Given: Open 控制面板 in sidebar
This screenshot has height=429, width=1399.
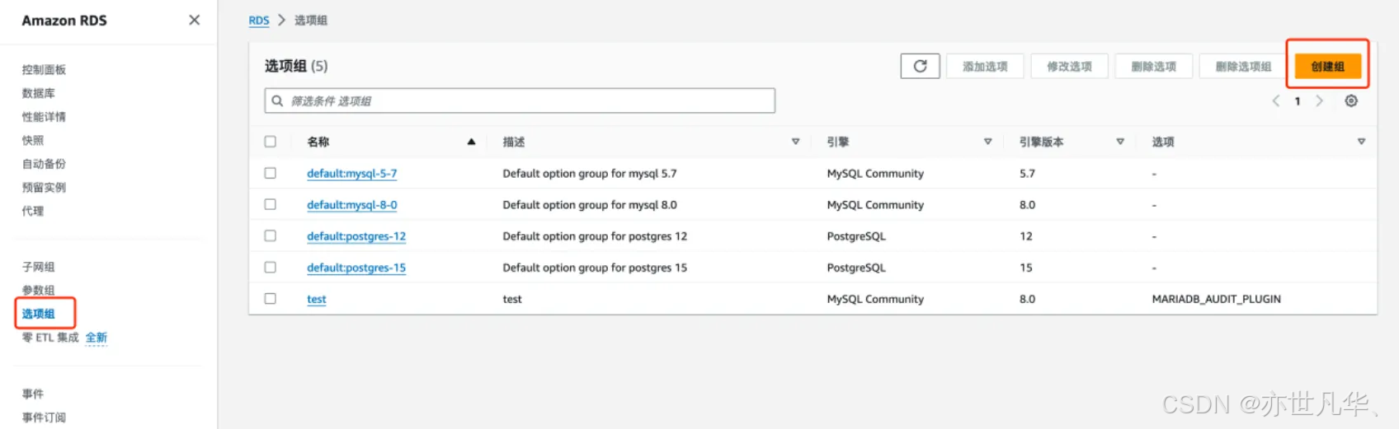Looking at the screenshot, I should click(44, 70).
